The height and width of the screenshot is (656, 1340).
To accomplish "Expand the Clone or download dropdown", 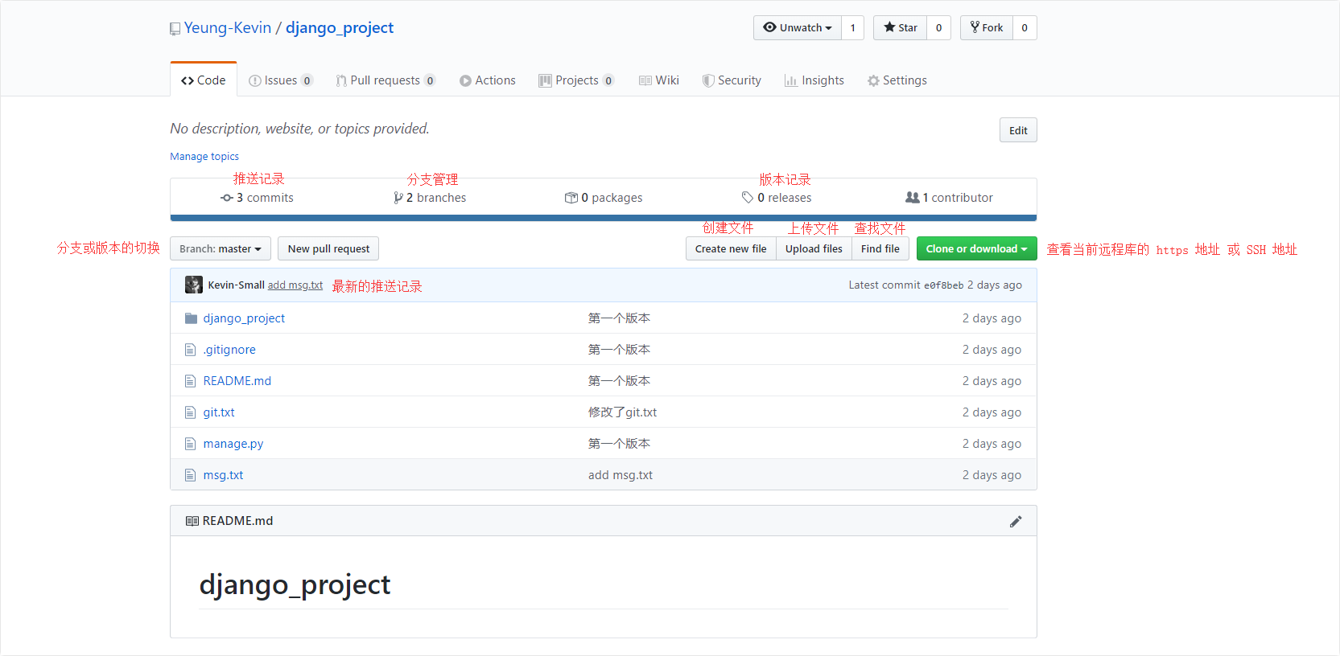I will [x=976, y=248].
